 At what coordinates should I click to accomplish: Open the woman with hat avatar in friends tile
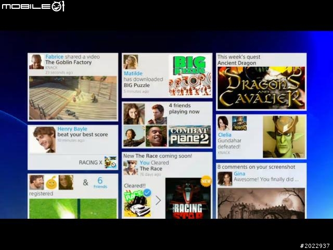tap(134, 136)
